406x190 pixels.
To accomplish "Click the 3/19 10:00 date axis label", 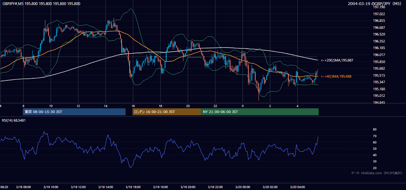I will [x=51, y=187].
